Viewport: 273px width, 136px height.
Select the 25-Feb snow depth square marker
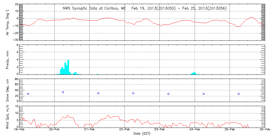(239, 94)
